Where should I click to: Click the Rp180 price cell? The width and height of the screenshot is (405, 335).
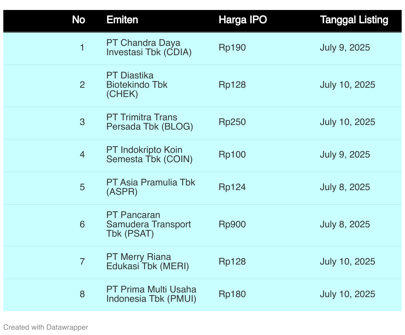click(232, 294)
